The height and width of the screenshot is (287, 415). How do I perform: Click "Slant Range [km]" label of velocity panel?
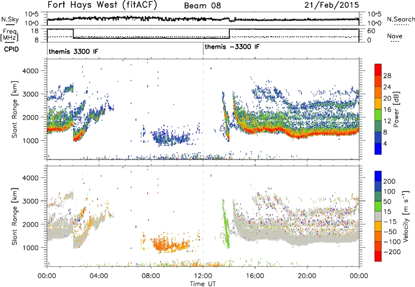(15, 216)
